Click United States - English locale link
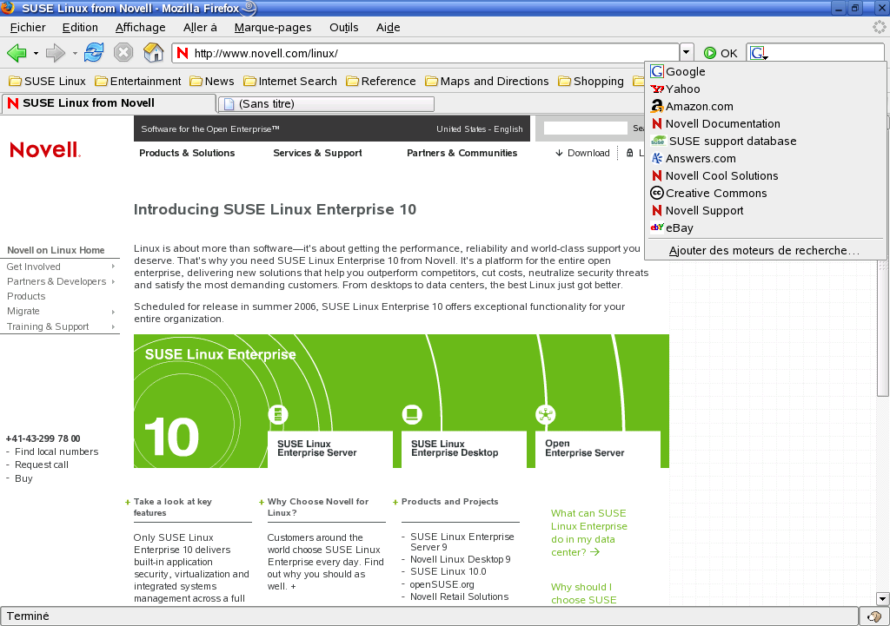The image size is (890, 626). [x=480, y=128]
